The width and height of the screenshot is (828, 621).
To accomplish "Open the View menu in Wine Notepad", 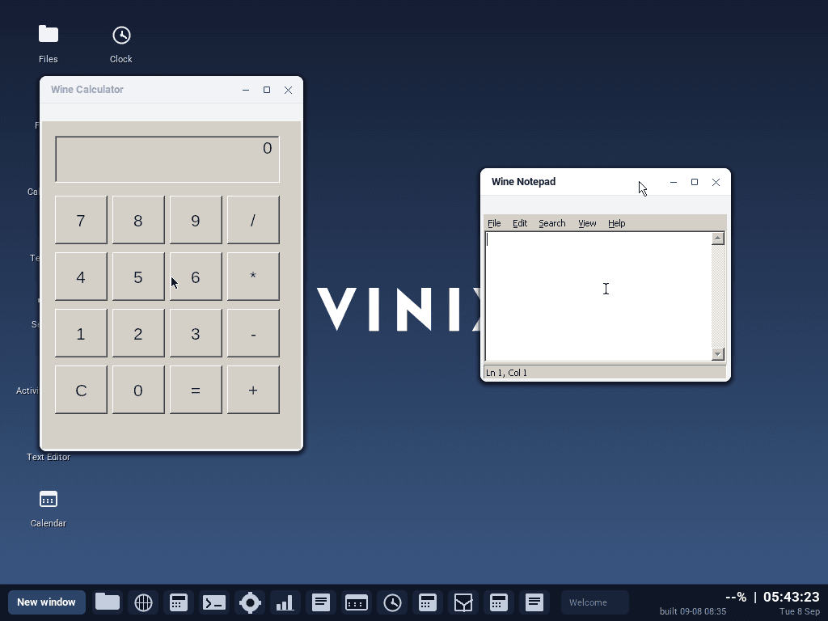I will (587, 223).
